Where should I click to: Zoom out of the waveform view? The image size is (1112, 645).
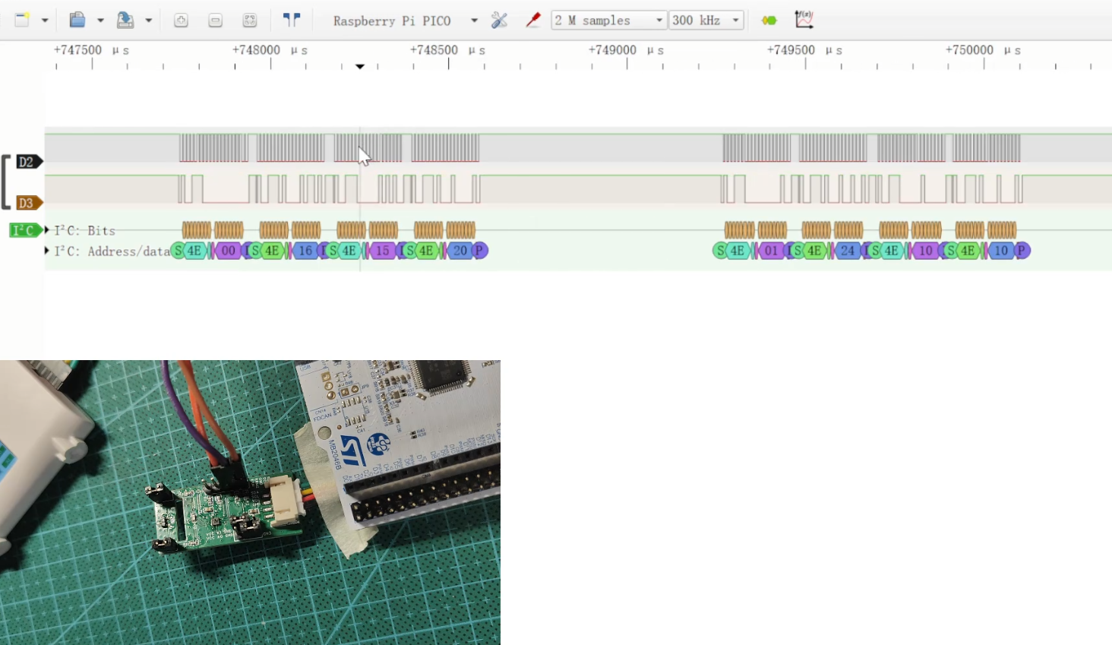pyautogui.click(x=216, y=21)
